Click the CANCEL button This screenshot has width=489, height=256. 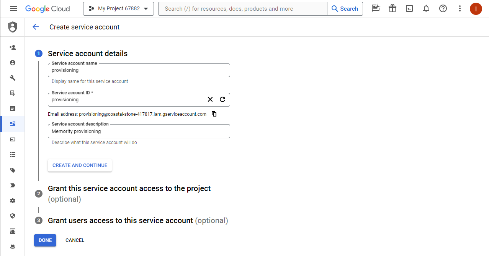coord(75,240)
